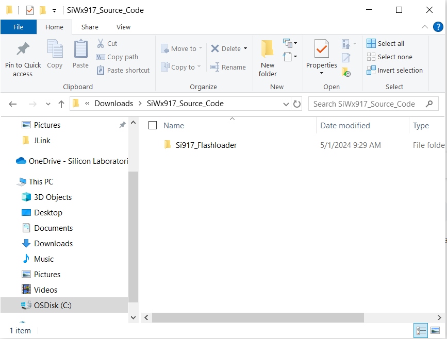Open the Recent locations dropdown arrow
The width and height of the screenshot is (447, 339).
click(x=48, y=104)
